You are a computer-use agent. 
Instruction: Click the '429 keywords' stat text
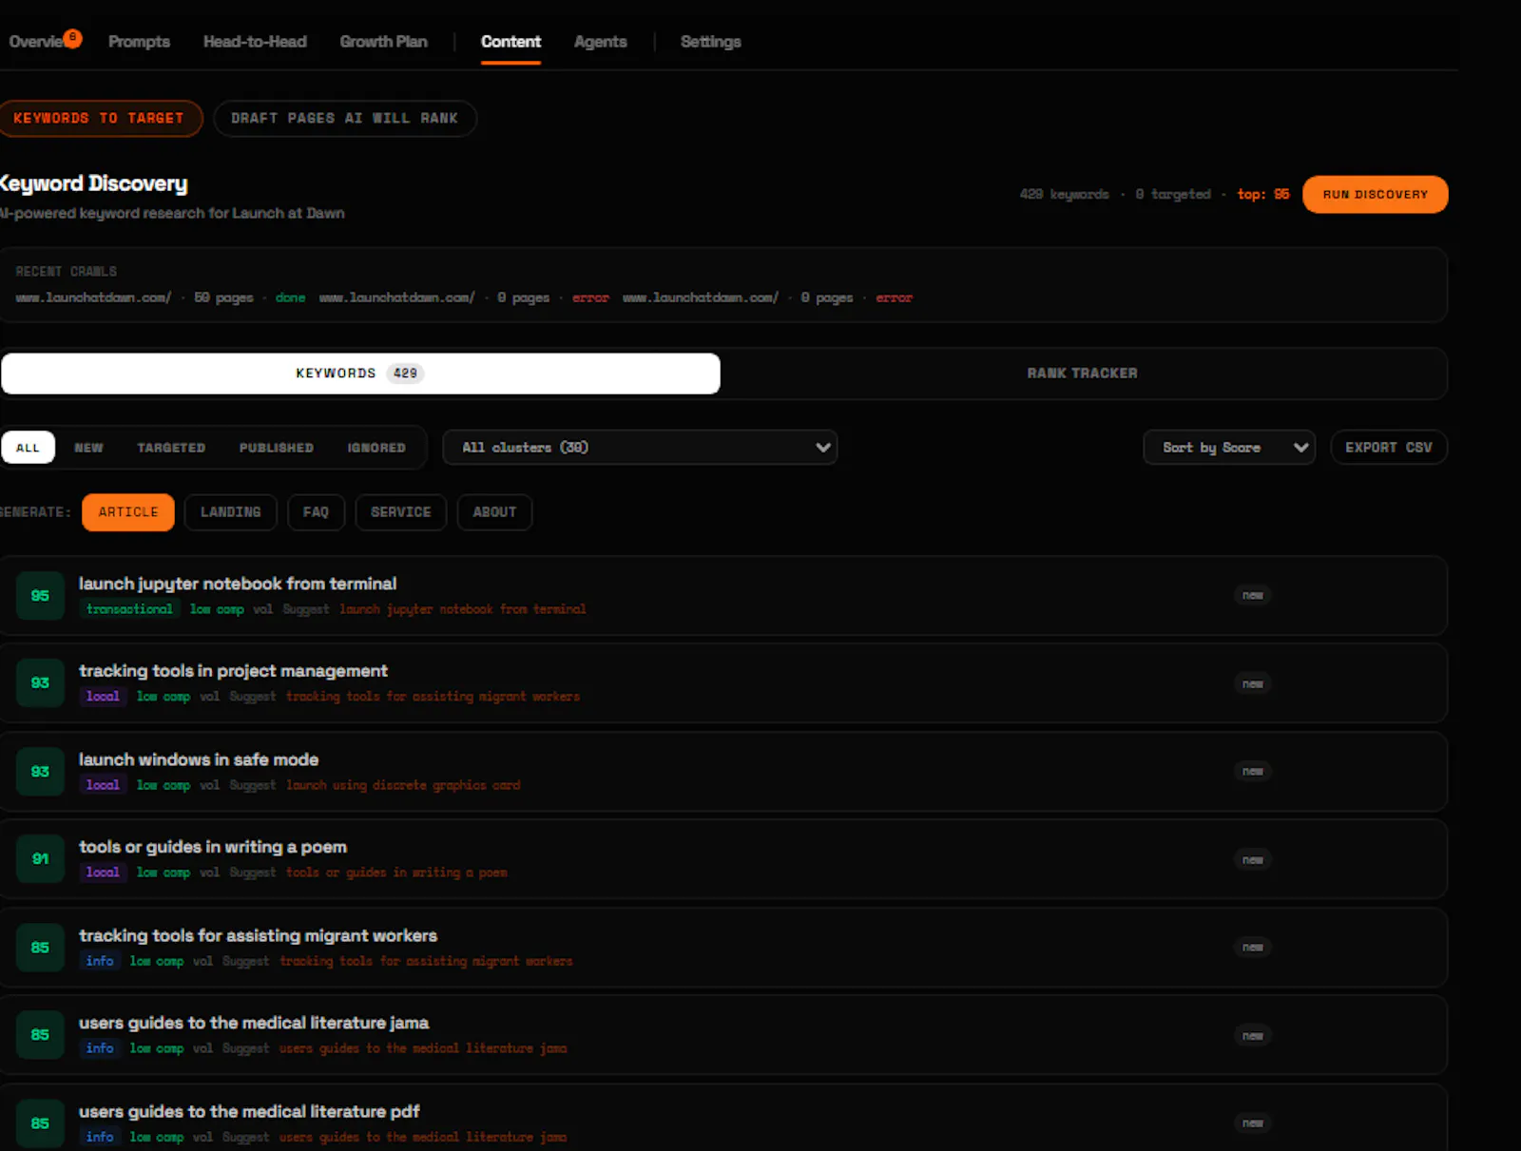click(1065, 194)
